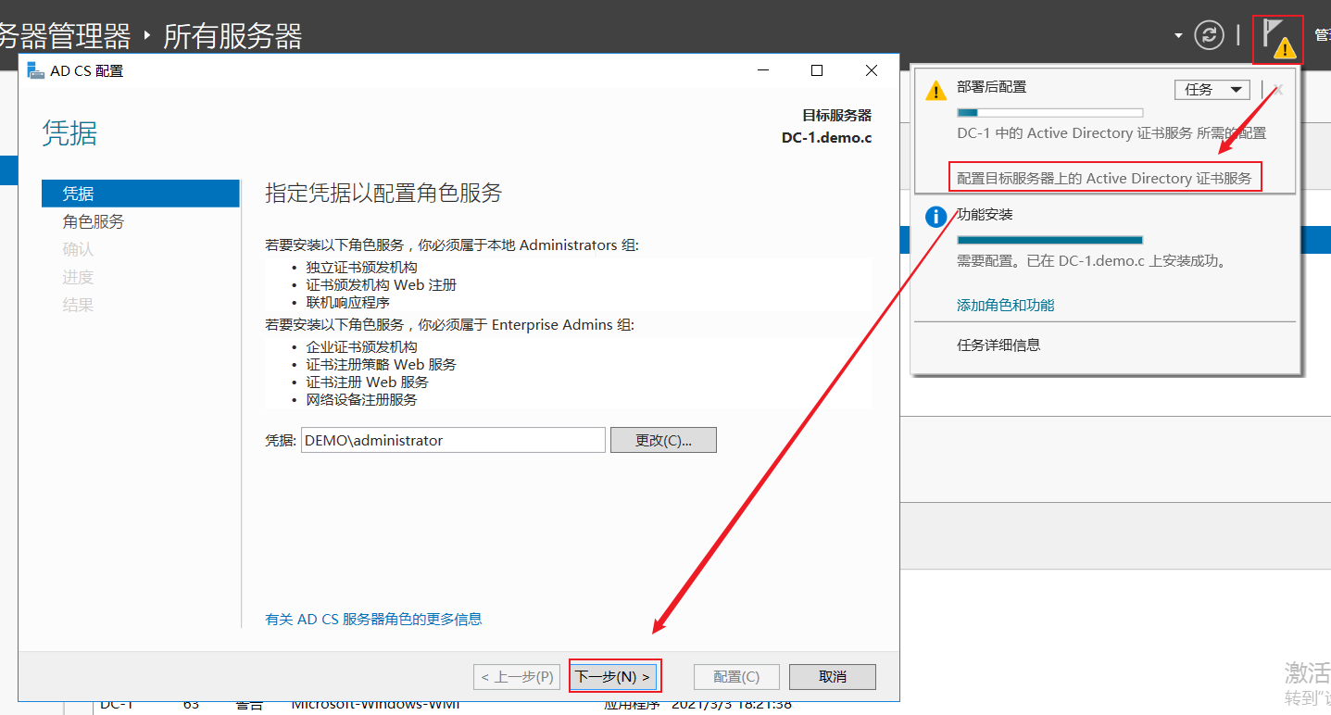This screenshot has width=1331, height=715.
Task: Select the 凭据 step in wizard sidebar
Action: 141,194
